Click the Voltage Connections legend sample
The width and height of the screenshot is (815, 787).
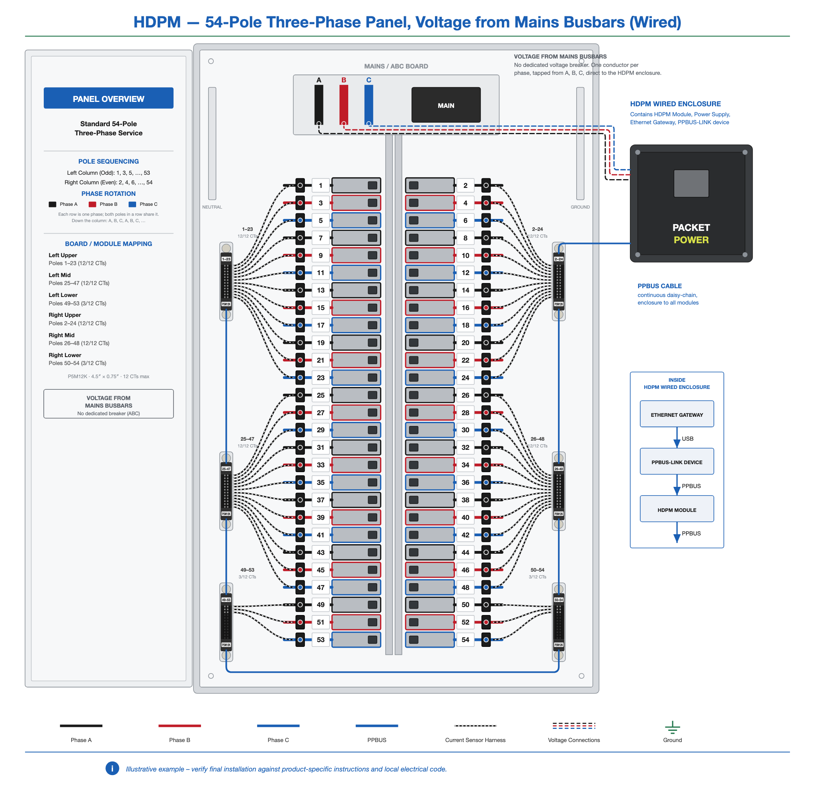574,726
